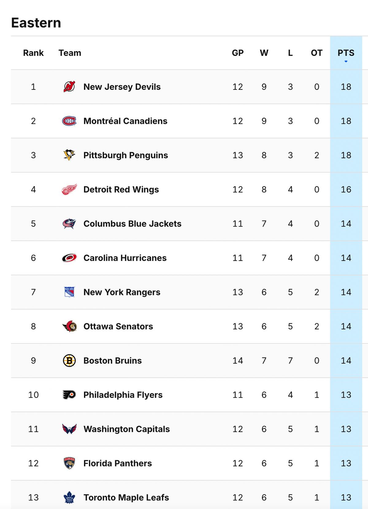The width and height of the screenshot is (368, 509).
Task: Sort table by L column header
Action: click(x=290, y=53)
